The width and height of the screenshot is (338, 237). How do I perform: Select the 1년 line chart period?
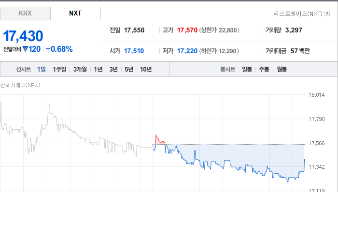click(98, 69)
